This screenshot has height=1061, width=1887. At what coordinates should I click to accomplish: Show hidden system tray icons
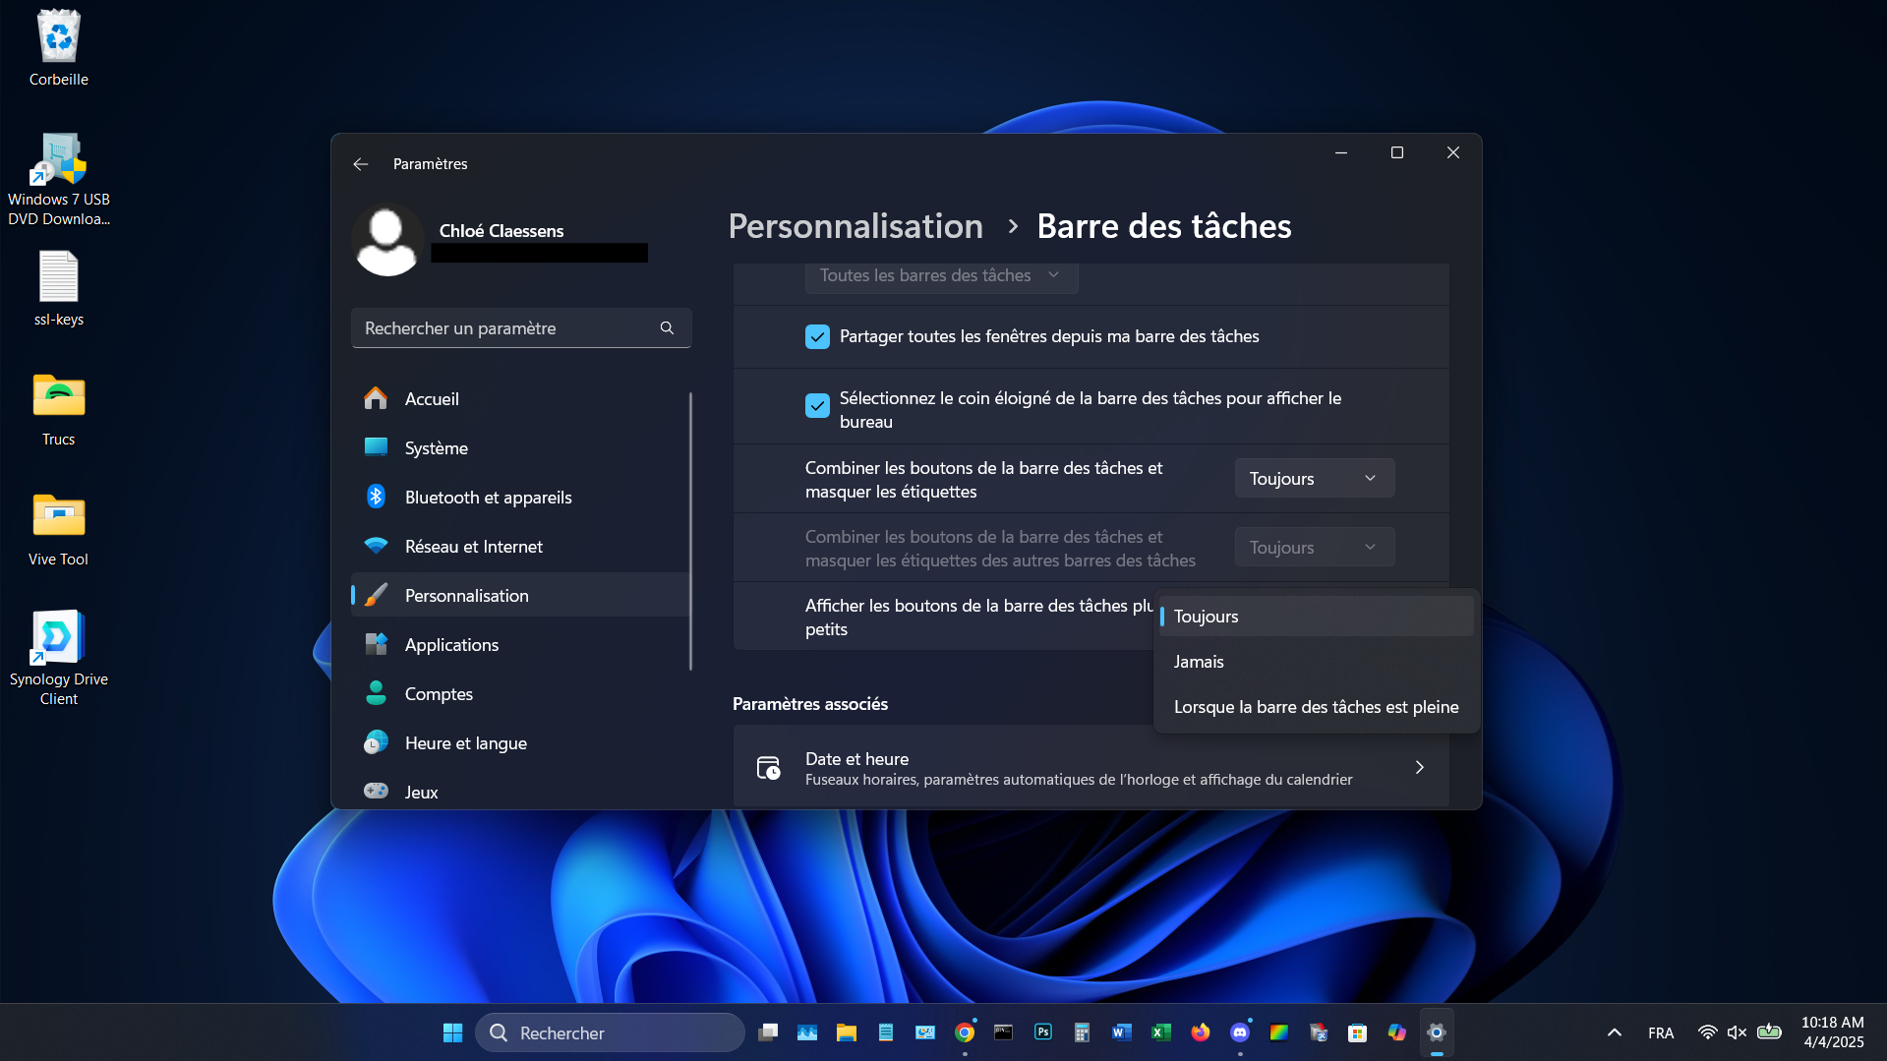coord(1615,1032)
